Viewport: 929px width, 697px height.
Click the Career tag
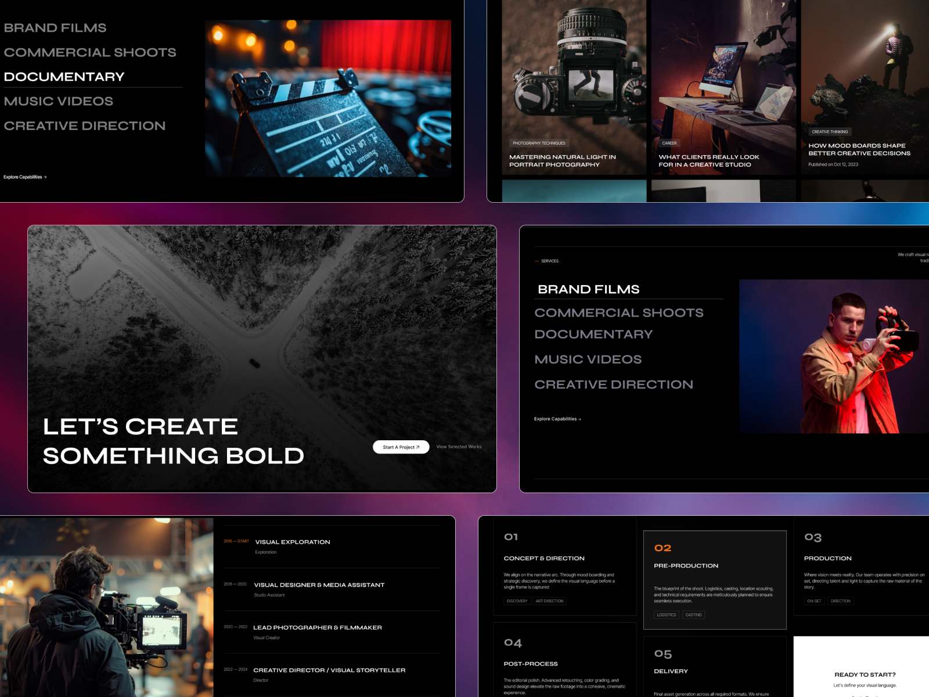point(669,143)
